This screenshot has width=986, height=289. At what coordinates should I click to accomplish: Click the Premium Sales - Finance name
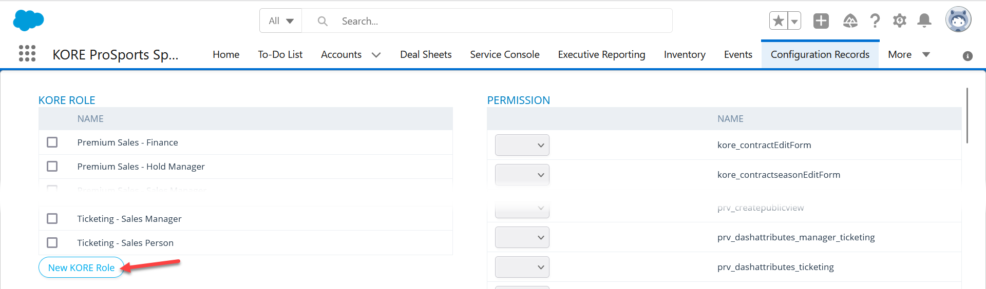click(128, 142)
